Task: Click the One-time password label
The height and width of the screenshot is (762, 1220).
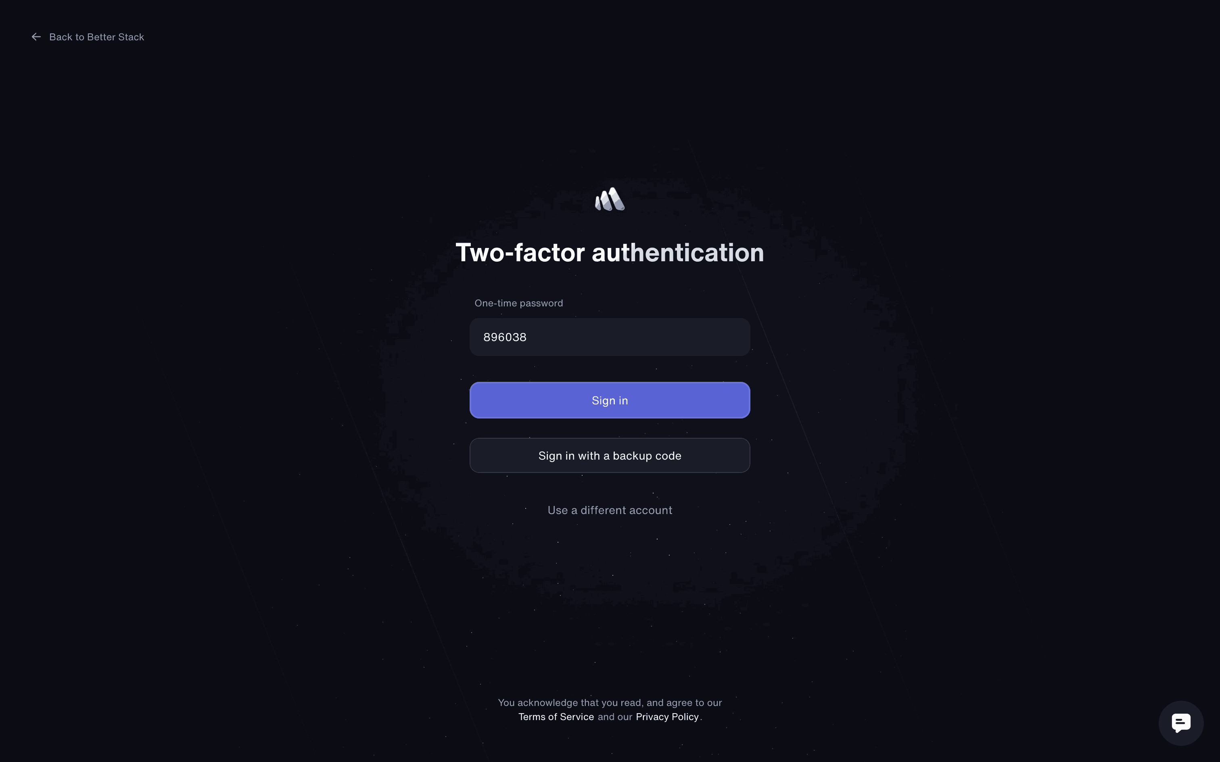Action: click(x=518, y=303)
